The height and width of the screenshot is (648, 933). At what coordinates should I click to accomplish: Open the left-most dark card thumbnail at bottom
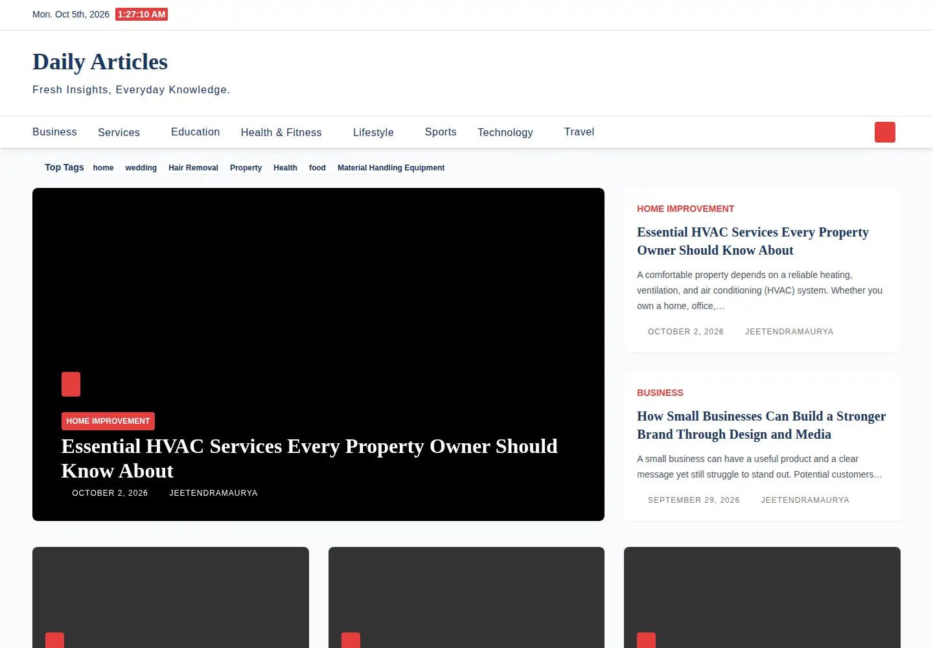pos(170,597)
